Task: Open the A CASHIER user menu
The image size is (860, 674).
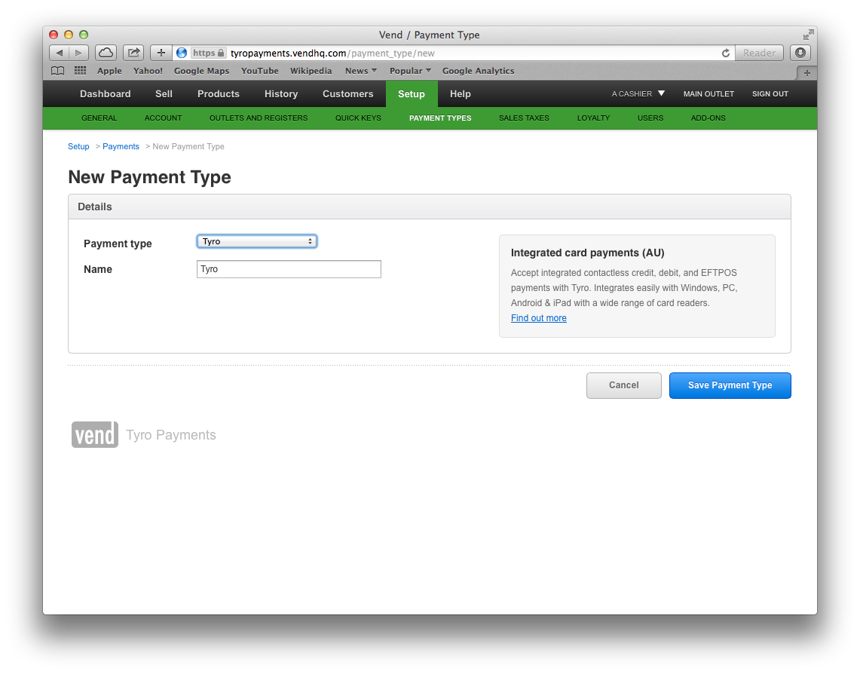Action: pyautogui.click(x=637, y=93)
